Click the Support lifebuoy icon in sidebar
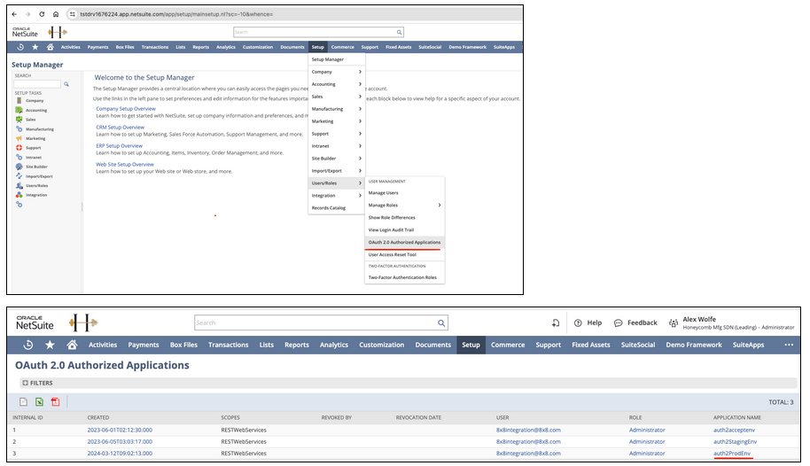The height and width of the screenshot is (466, 810). click(19, 148)
